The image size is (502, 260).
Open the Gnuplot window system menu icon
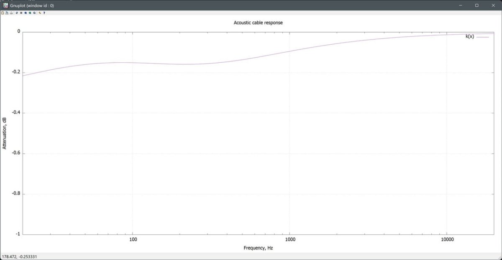5,5
